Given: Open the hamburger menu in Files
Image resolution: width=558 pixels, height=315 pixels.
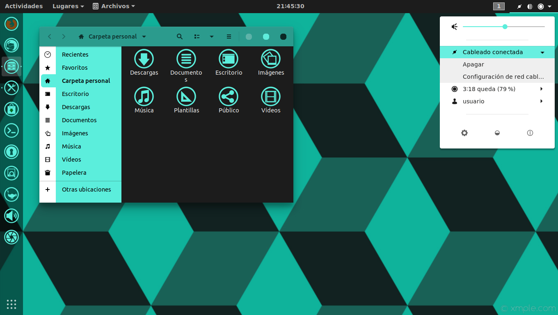Looking at the screenshot, I should [x=229, y=37].
